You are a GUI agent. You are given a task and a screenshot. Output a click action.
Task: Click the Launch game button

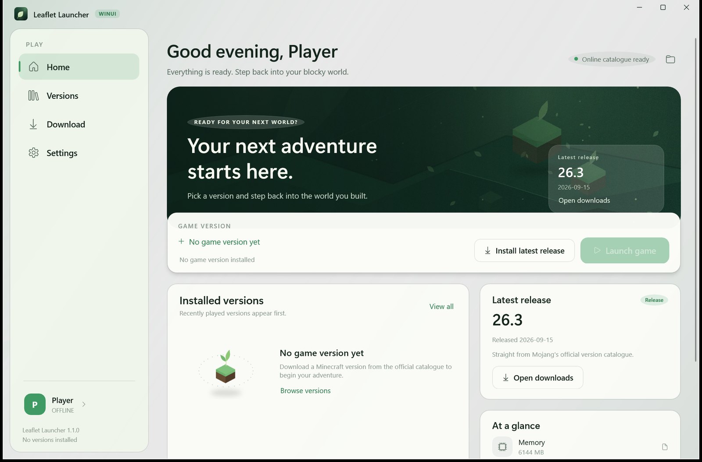(x=624, y=251)
